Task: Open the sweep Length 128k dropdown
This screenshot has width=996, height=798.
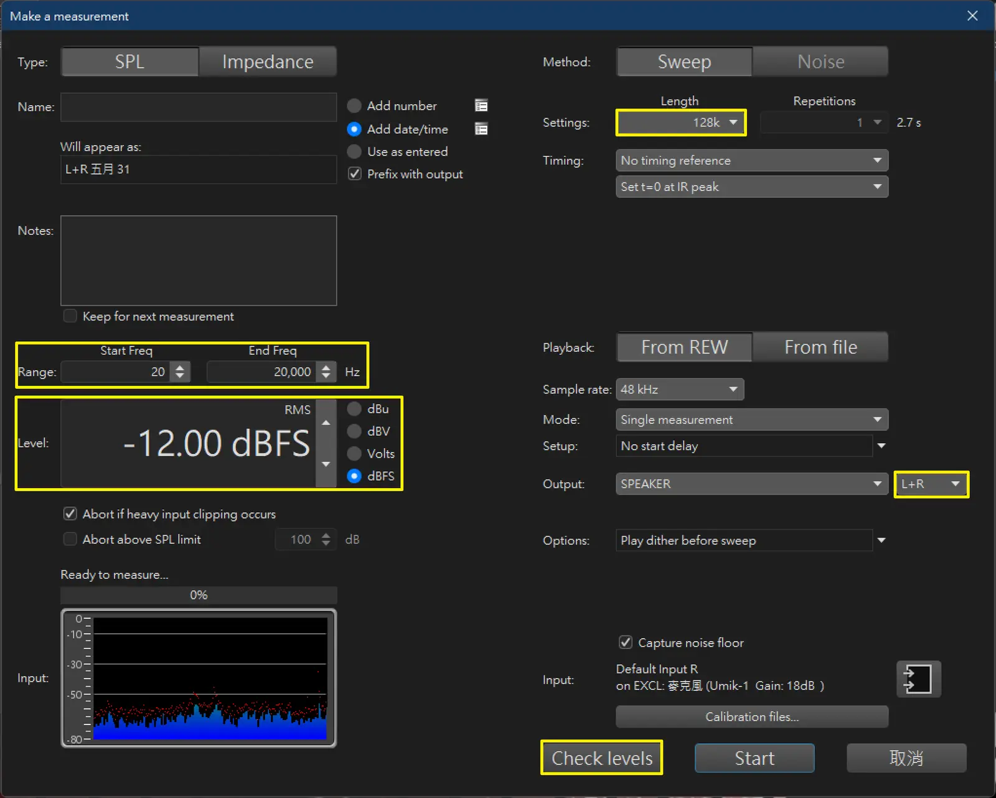Action: [681, 123]
